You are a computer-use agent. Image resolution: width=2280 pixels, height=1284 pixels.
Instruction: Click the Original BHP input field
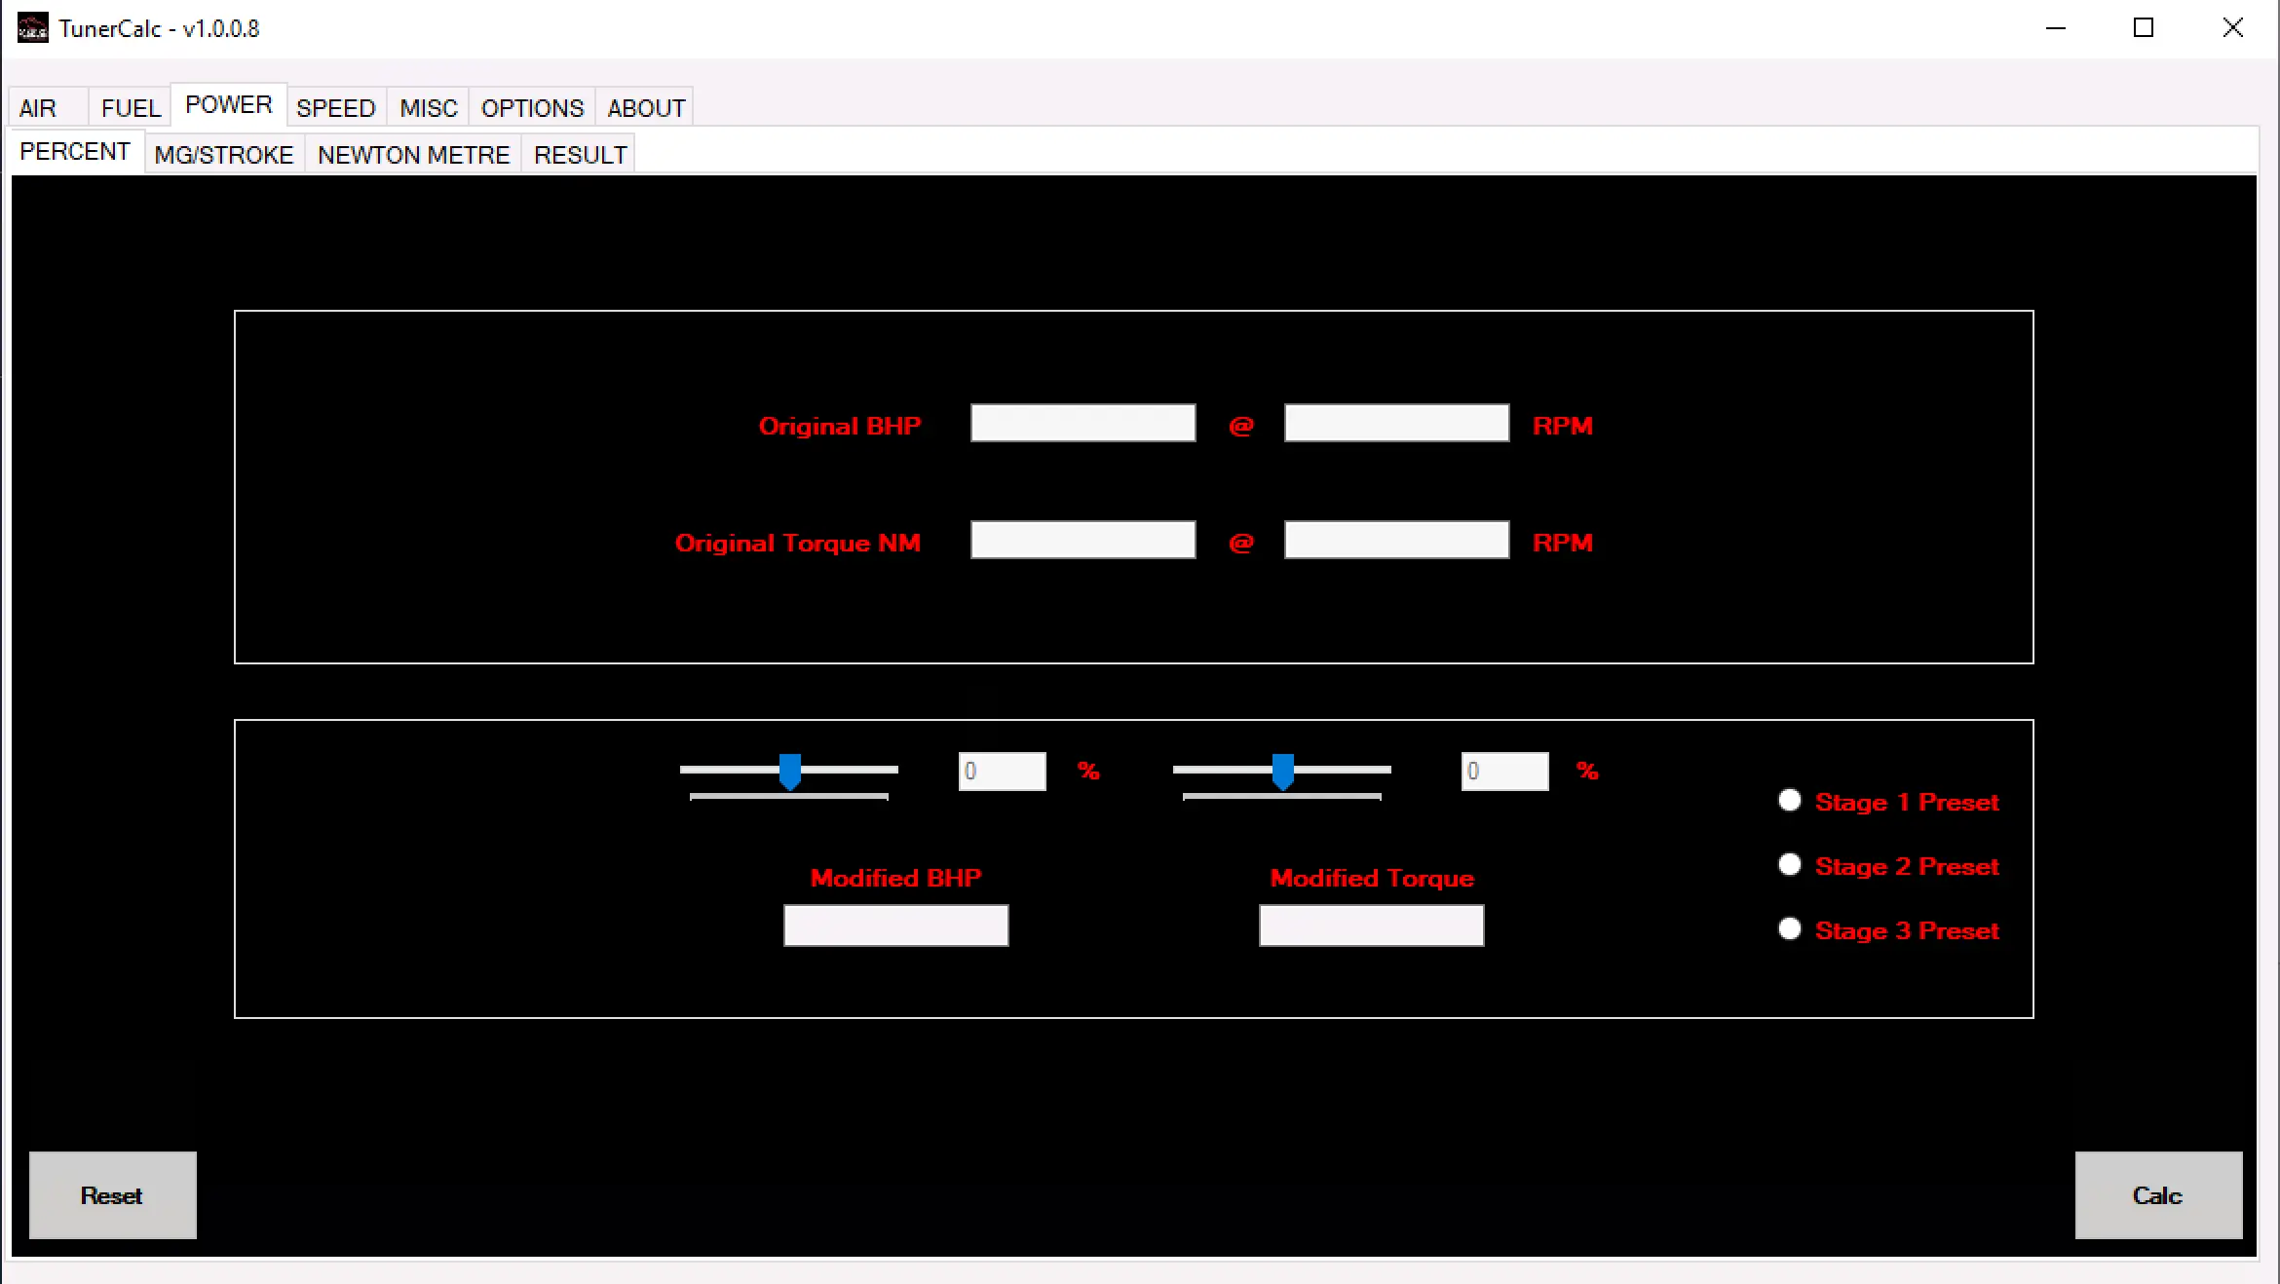pos(1083,424)
